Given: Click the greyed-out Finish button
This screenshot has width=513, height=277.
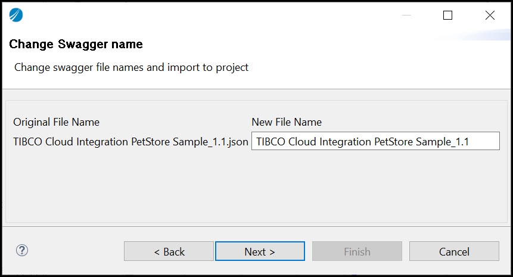Looking at the screenshot, I should pos(357,251).
